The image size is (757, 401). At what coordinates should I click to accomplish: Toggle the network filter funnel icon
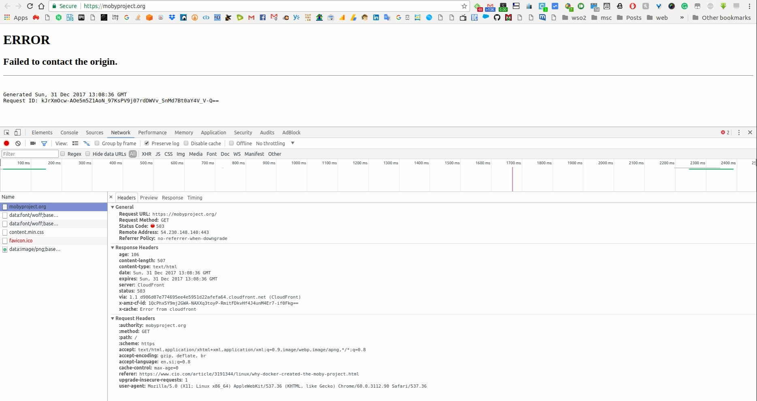coord(44,143)
